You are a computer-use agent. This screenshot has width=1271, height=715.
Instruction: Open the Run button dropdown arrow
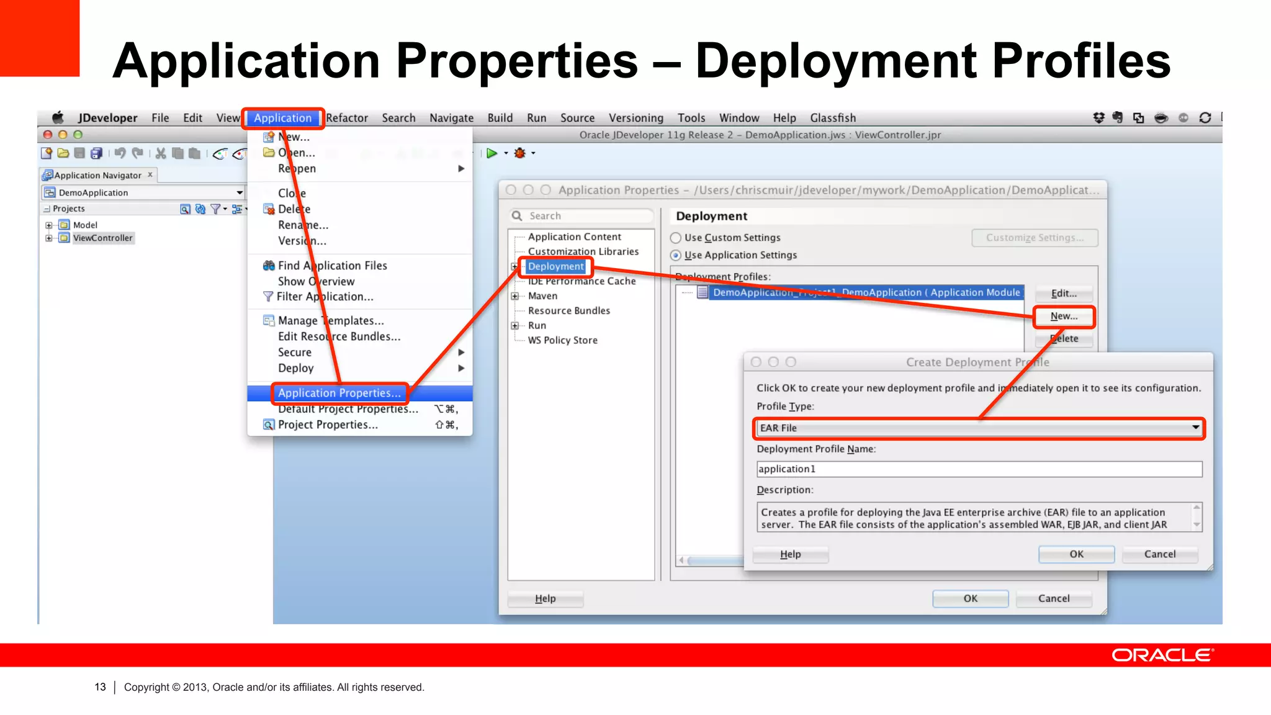[506, 153]
